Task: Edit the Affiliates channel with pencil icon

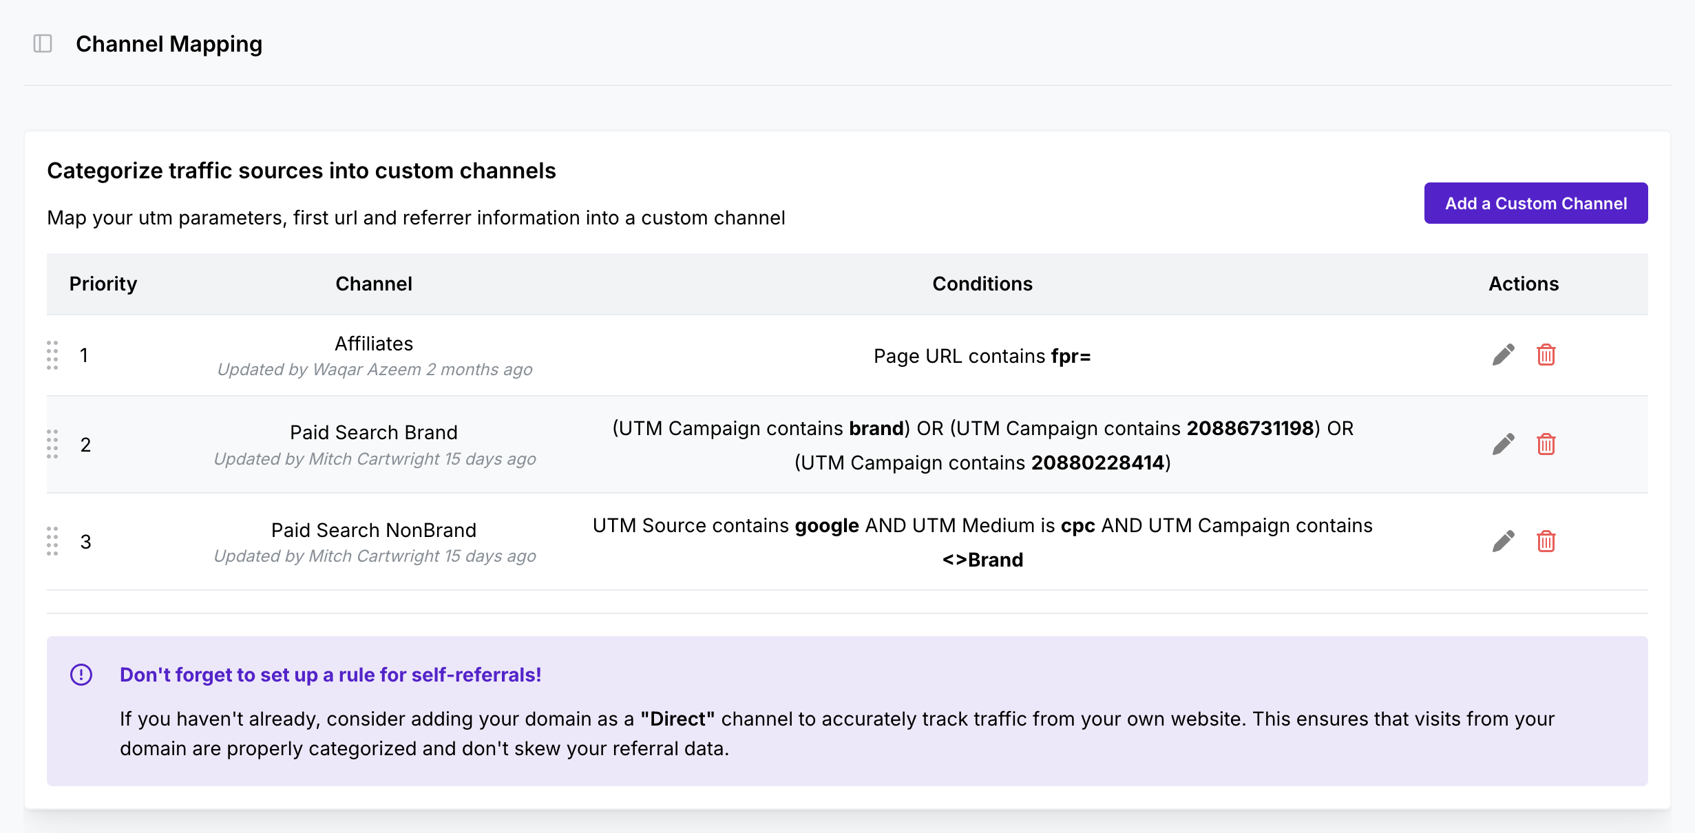Action: click(1503, 355)
